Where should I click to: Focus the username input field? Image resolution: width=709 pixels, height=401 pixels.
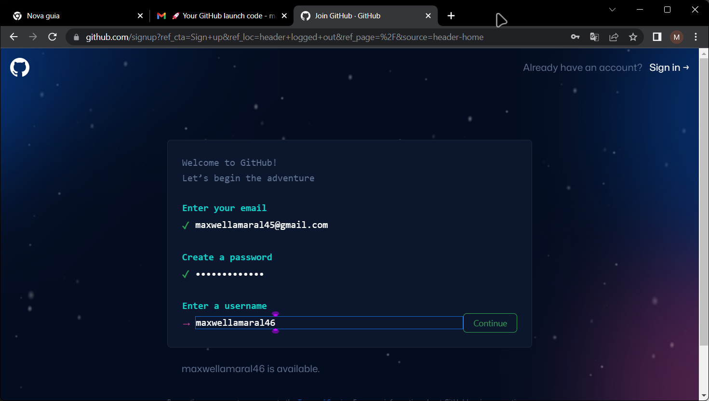(329, 323)
